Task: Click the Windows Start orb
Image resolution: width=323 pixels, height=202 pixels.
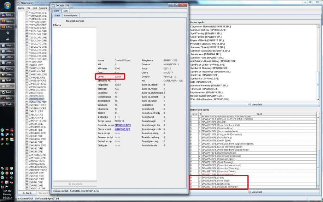Action: point(8,5)
